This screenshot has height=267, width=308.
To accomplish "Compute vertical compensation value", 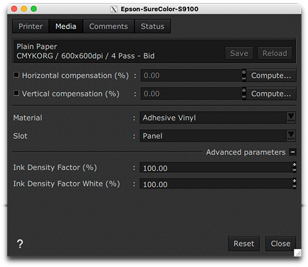I will (271, 94).
